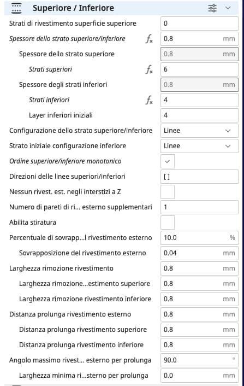
Task: Open the settings visibility sliders icon
Action: 212,8
